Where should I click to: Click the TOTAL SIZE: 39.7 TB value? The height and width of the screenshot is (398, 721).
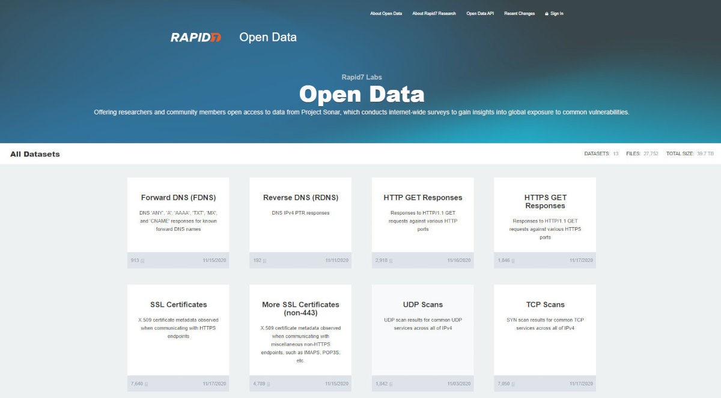(x=690, y=154)
